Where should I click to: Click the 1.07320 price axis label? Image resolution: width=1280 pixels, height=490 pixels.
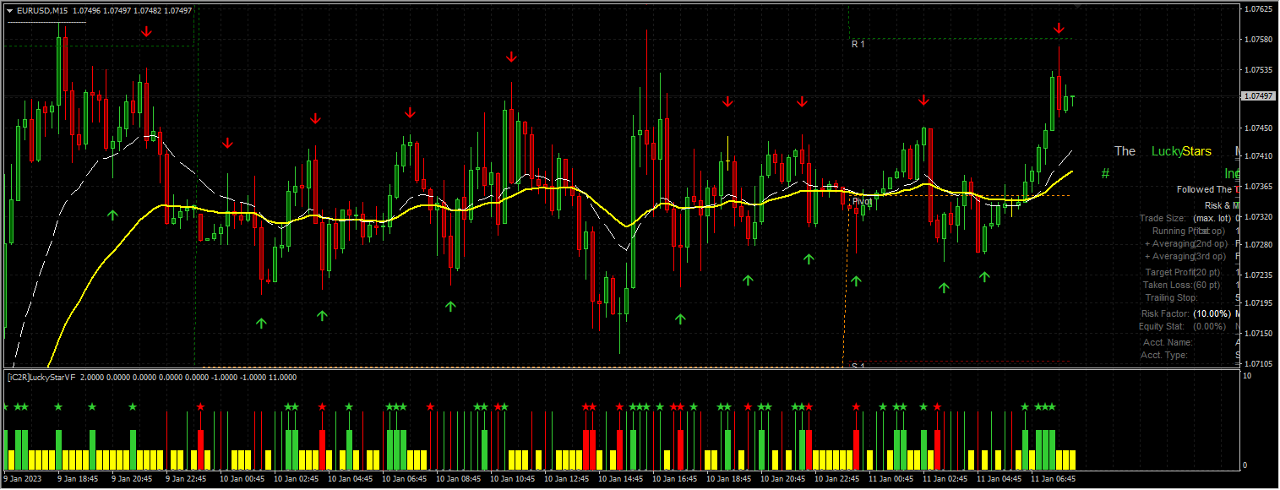1258,216
